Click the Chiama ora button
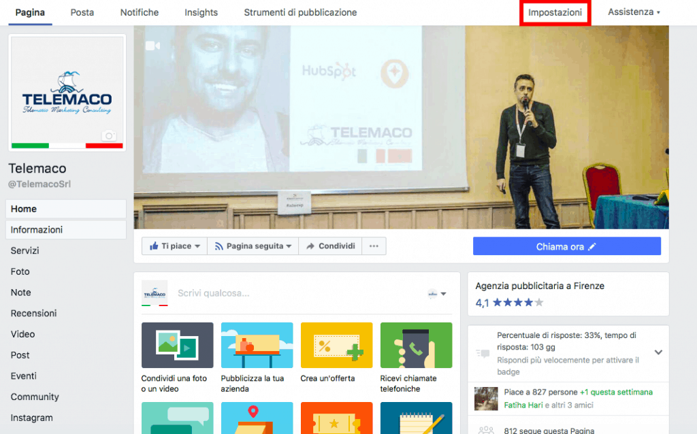This screenshot has width=697, height=434. click(x=567, y=246)
